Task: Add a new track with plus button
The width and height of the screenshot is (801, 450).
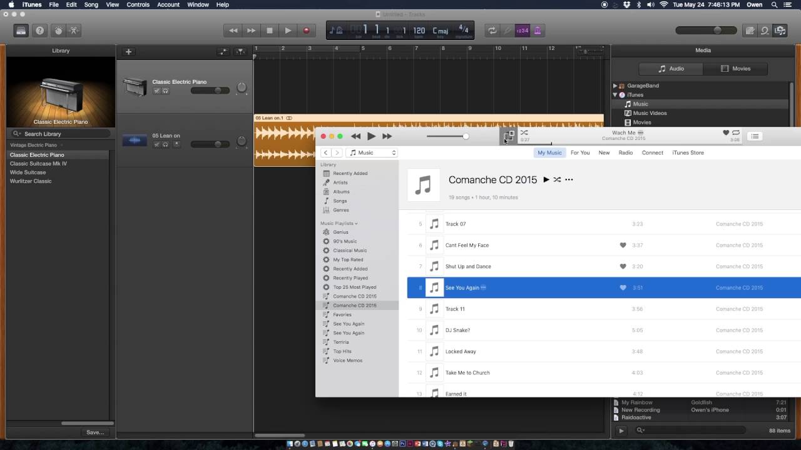Action: point(128,52)
